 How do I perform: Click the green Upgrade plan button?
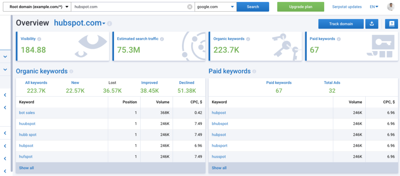click(300, 7)
